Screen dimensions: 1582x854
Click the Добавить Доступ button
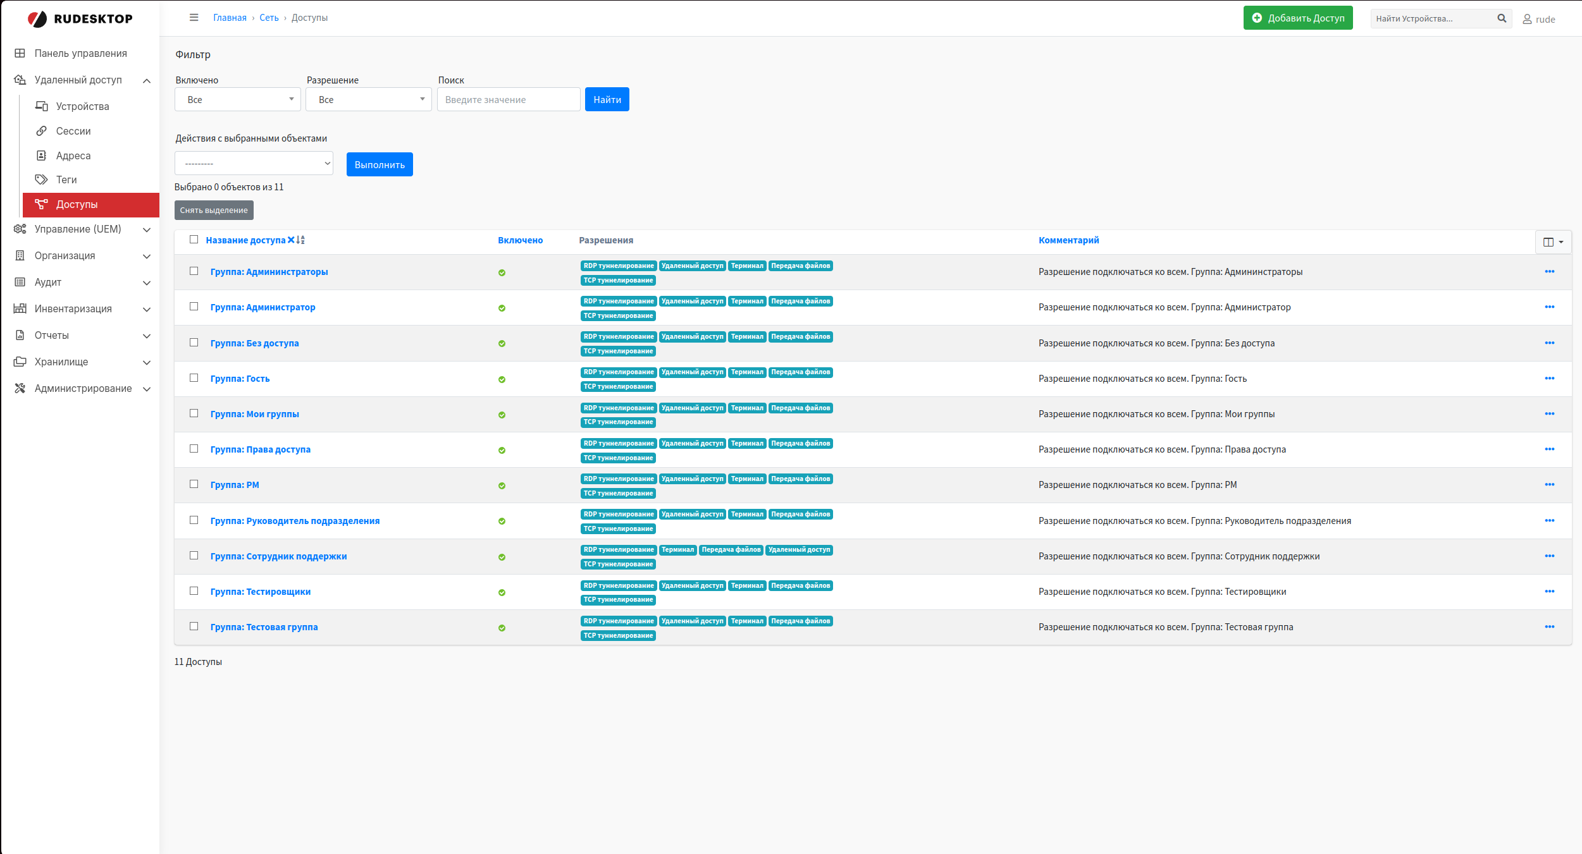point(1297,18)
